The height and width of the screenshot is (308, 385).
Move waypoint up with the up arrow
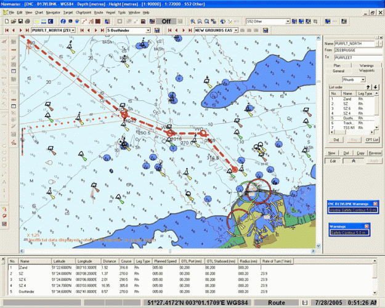click(368, 87)
